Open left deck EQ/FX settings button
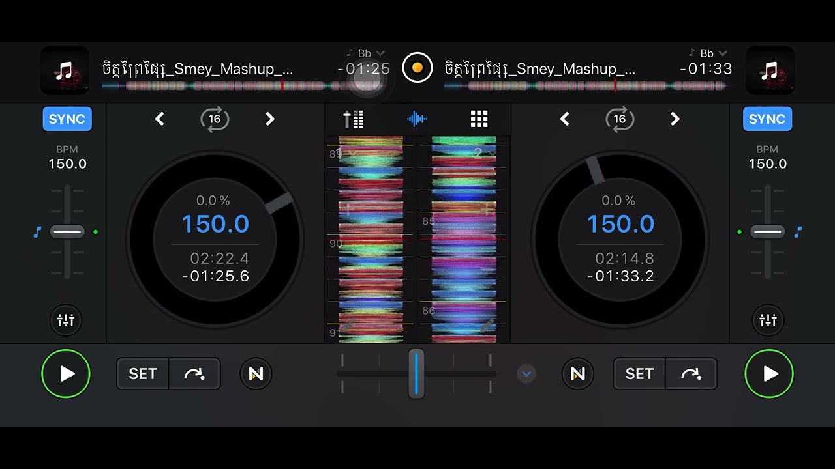This screenshot has height=469, width=835. point(66,320)
